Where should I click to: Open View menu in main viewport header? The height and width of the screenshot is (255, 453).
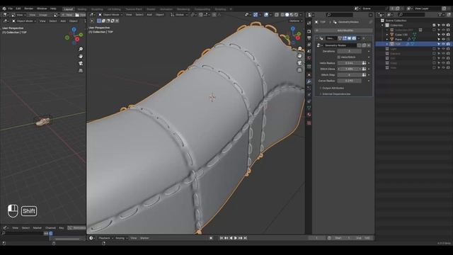click(129, 15)
